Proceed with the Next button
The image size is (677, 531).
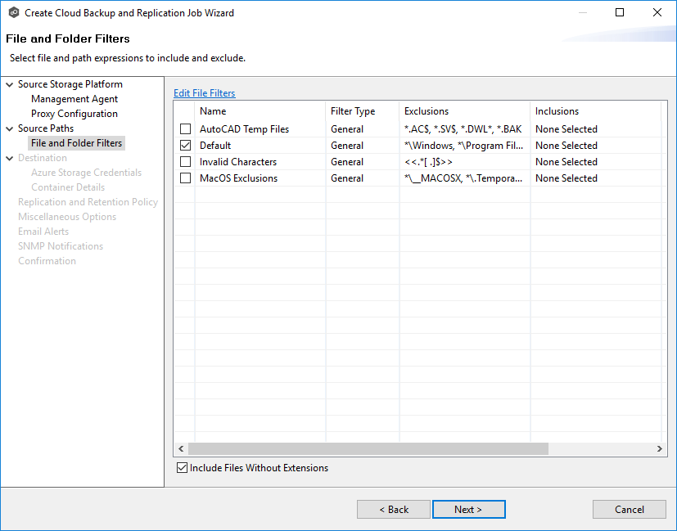(468, 509)
